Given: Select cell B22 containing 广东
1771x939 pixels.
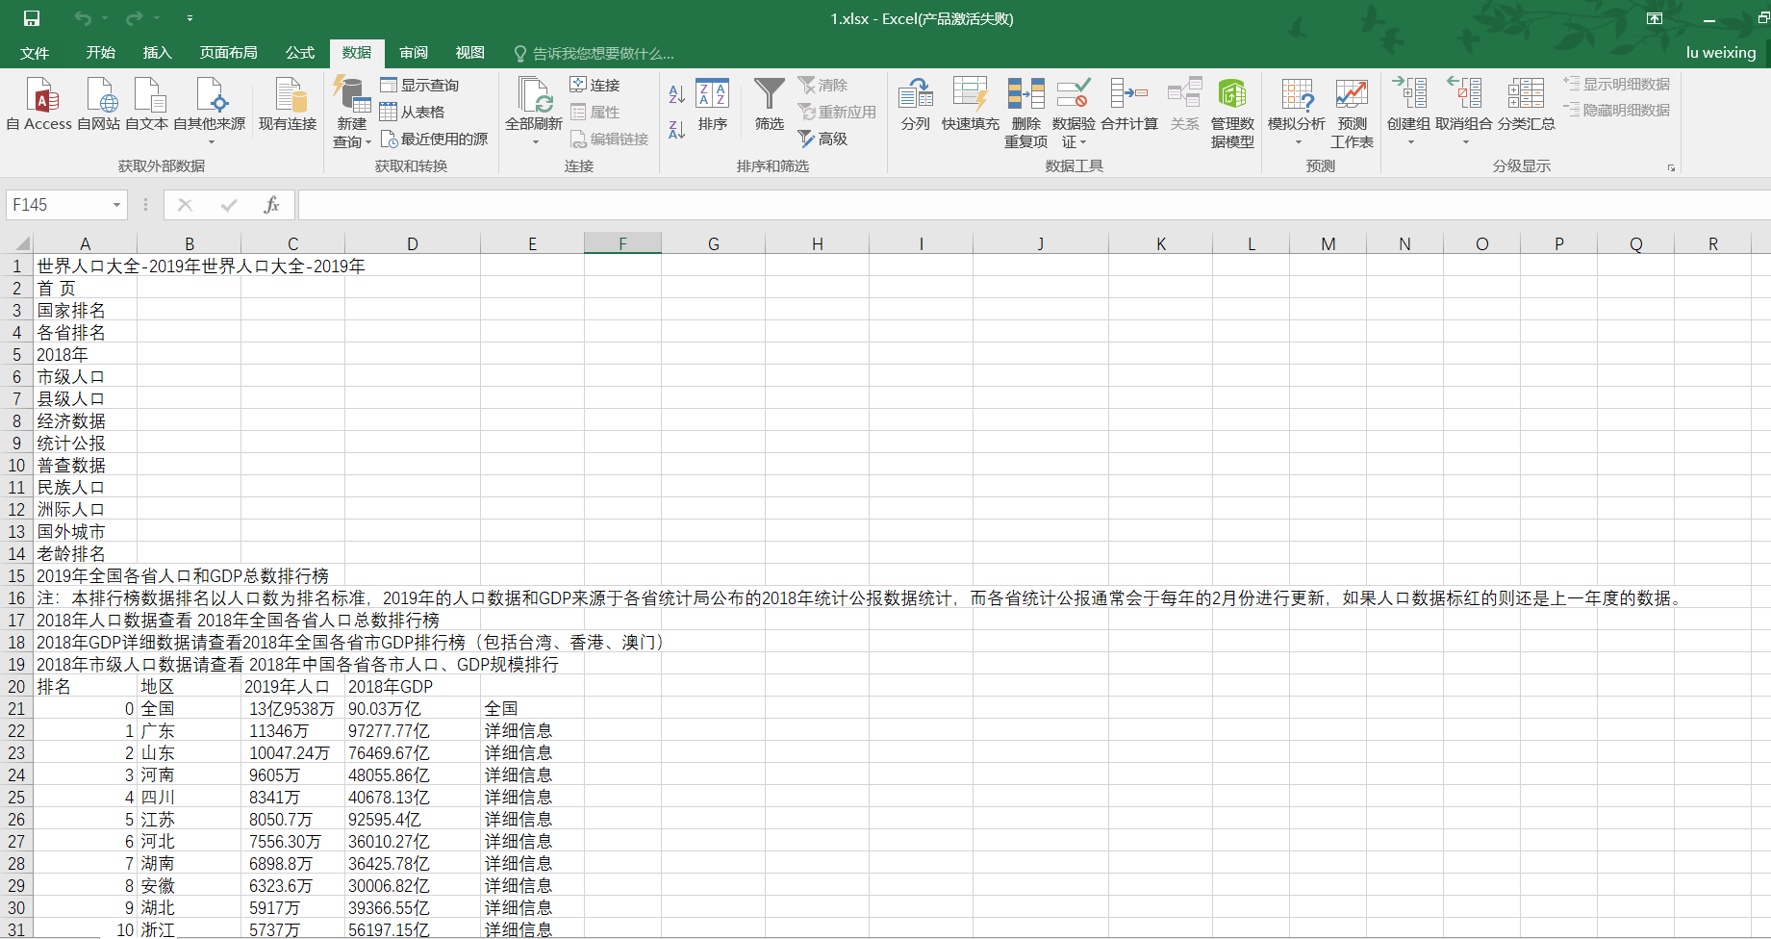Looking at the screenshot, I should [x=190, y=731].
